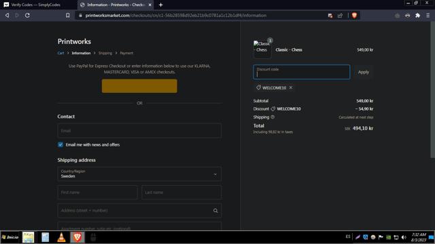Image resolution: width=435 pixels, height=244 pixels.
Task: Open the share page icon in the address bar
Action: [340, 16]
